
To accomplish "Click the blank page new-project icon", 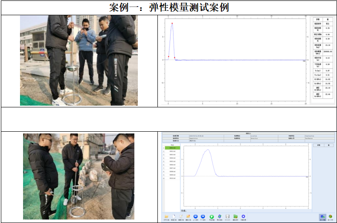I will point(173,216).
